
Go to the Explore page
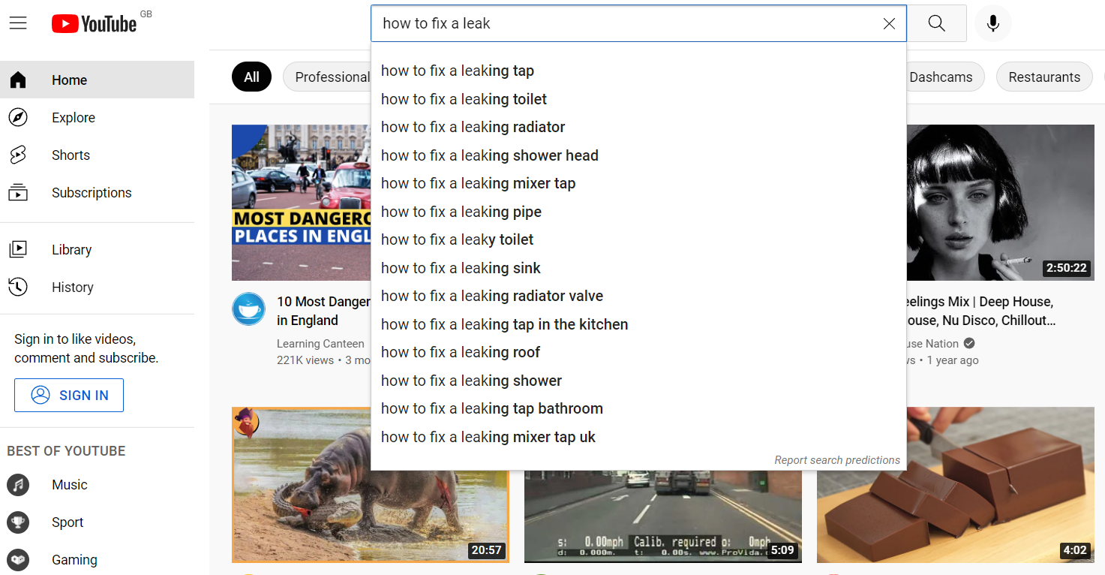click(x=73, y=117)
